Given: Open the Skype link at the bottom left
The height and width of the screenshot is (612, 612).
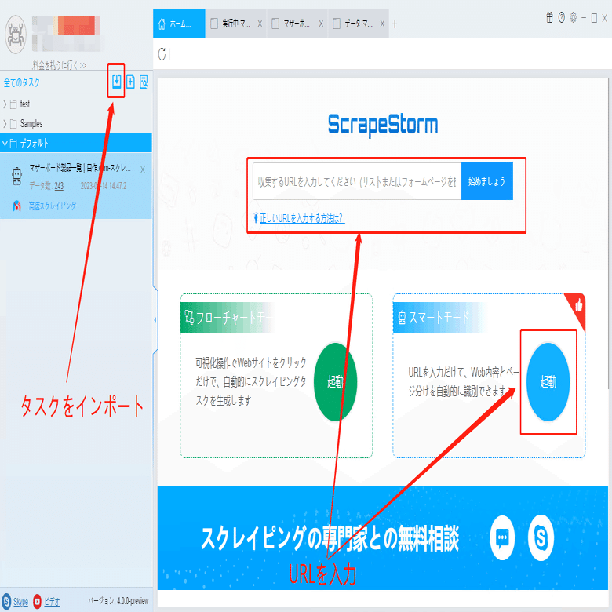Looking at the screenshot, I should (20, 602).
